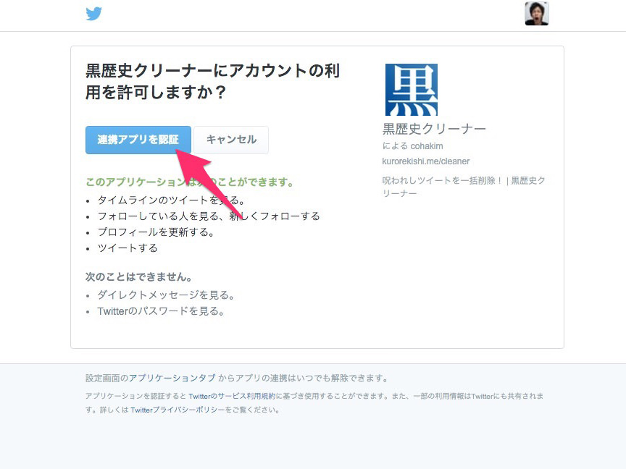The image size is (626, 469).
Task: Click the キャンセル button
Action: 231,140
